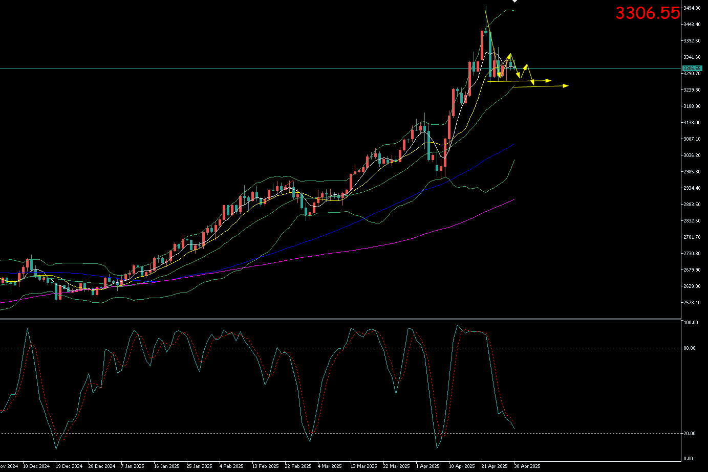Click the 10 Dec 2024 date label

36,466
